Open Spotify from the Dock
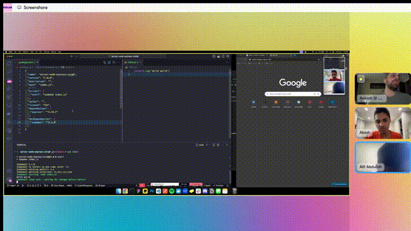The height and width of the screenshot is (231, 411). tap(171, 191)
